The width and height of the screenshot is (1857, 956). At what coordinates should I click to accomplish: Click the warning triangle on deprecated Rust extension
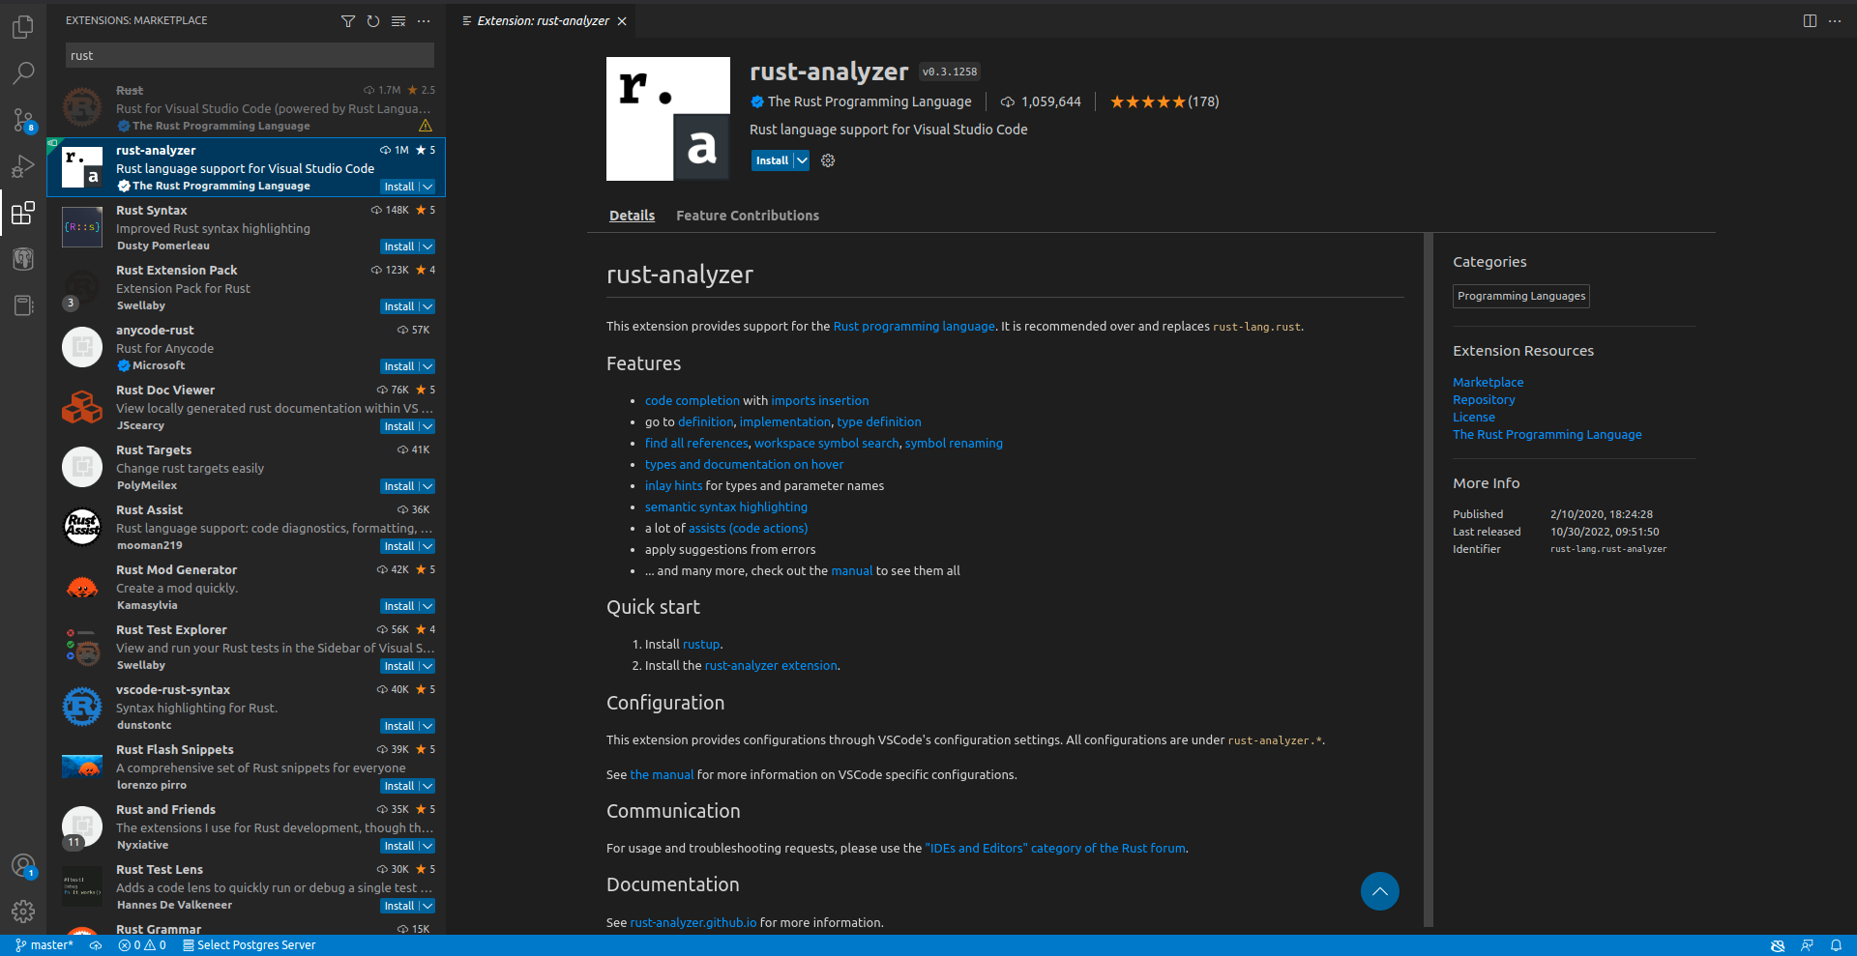pos(426,126)
